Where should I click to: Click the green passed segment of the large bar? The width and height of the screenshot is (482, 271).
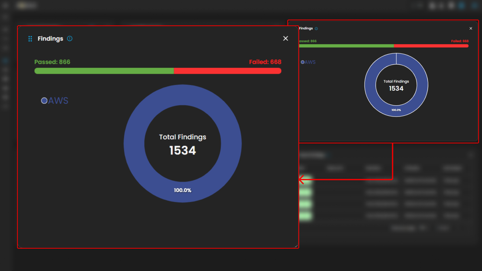tap(104, 71)
